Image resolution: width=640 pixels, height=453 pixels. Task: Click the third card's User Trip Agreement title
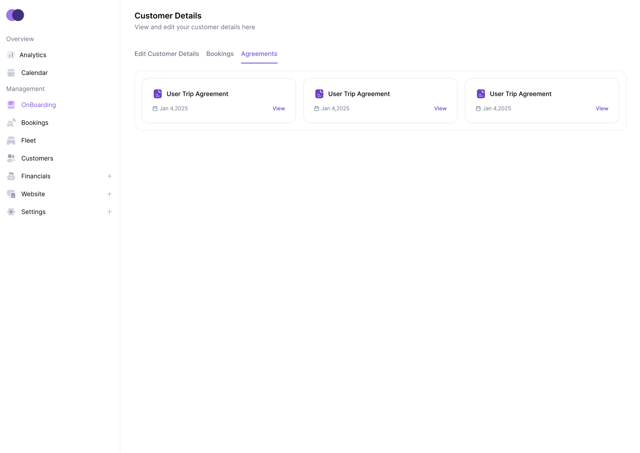520,94
